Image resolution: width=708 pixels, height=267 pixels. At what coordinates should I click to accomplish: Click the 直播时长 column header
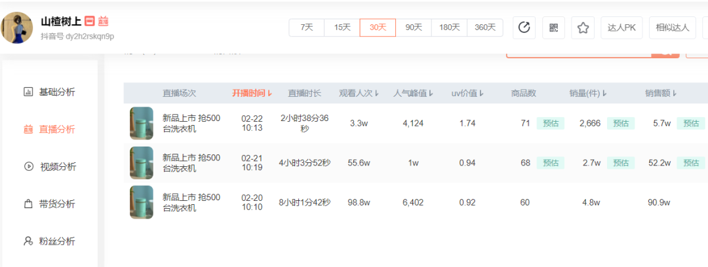[305, 94]
